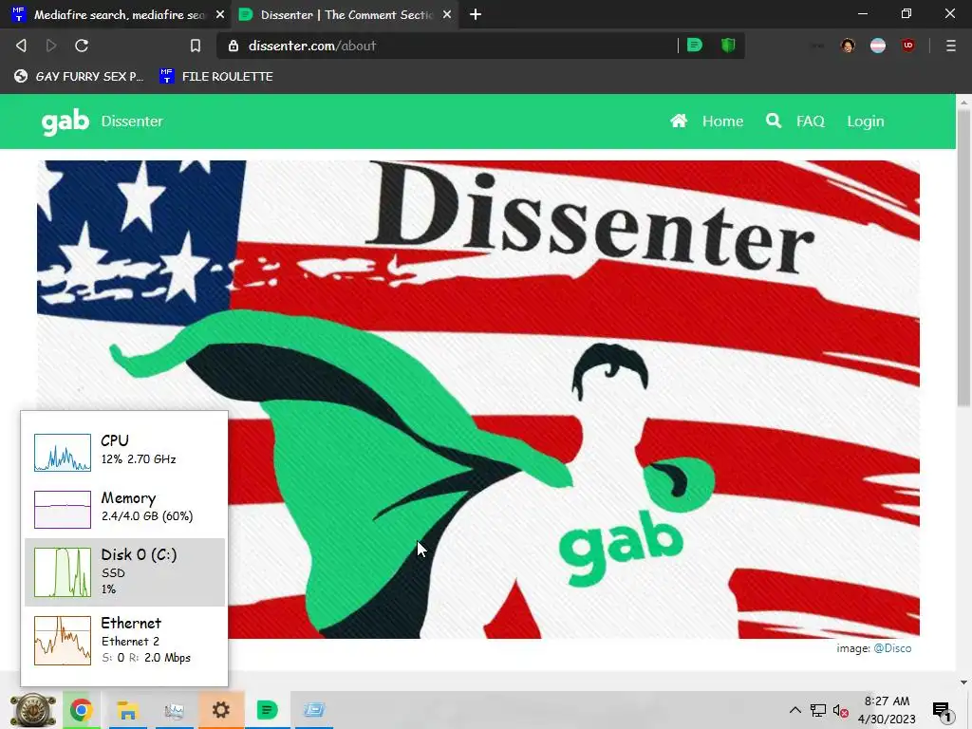This screenshot has height=729, width=972.
Task: Open Google Chrome from the taskbar
Action: tap(82, 710)
